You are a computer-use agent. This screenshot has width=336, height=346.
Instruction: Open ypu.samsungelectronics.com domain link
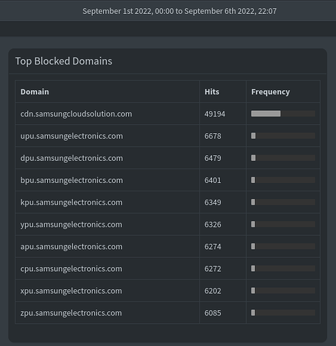tap(71, 225)
